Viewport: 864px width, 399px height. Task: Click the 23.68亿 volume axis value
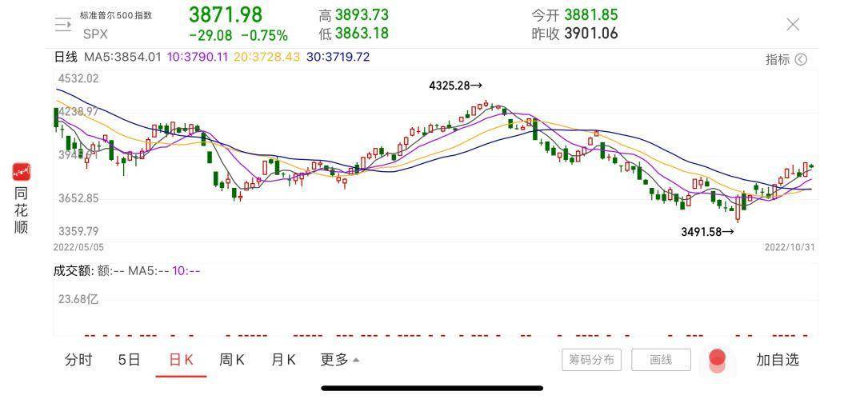click(x=78, y=299)
